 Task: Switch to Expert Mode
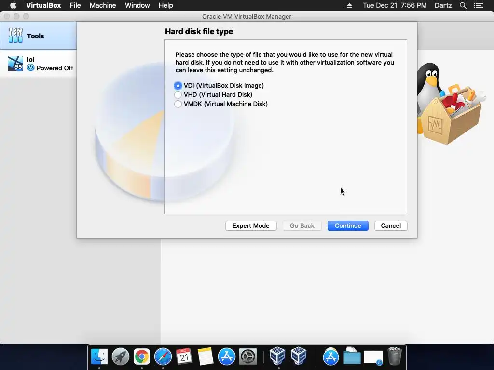tap(251, 225)
